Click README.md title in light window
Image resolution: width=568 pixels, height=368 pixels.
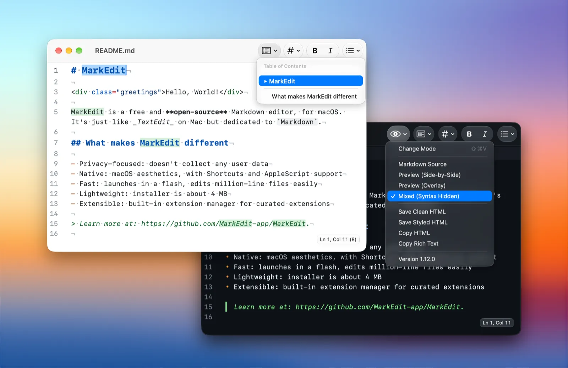click(x=115, y=51)
